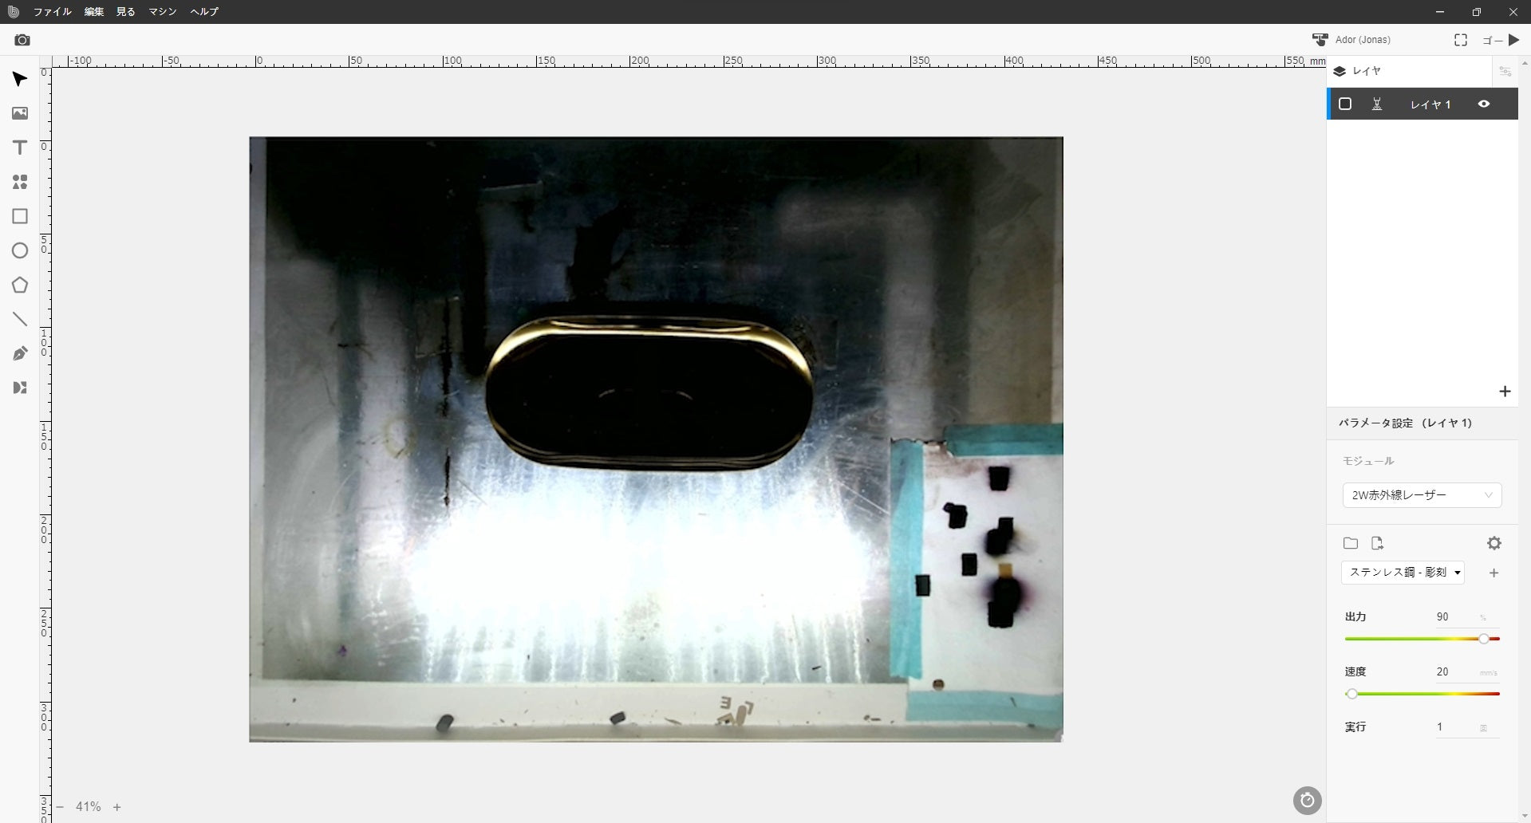Click the camera preview icon
The width and height of the screenshot is (1531, 823).
(22, 40)
